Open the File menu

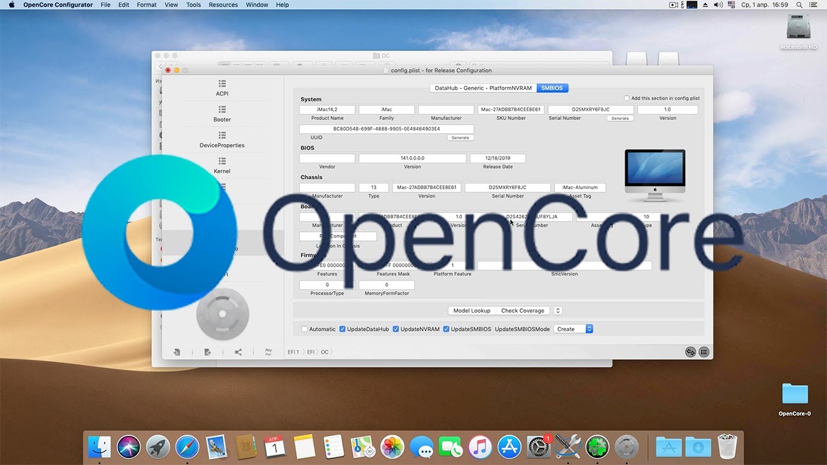coord(105,5)
